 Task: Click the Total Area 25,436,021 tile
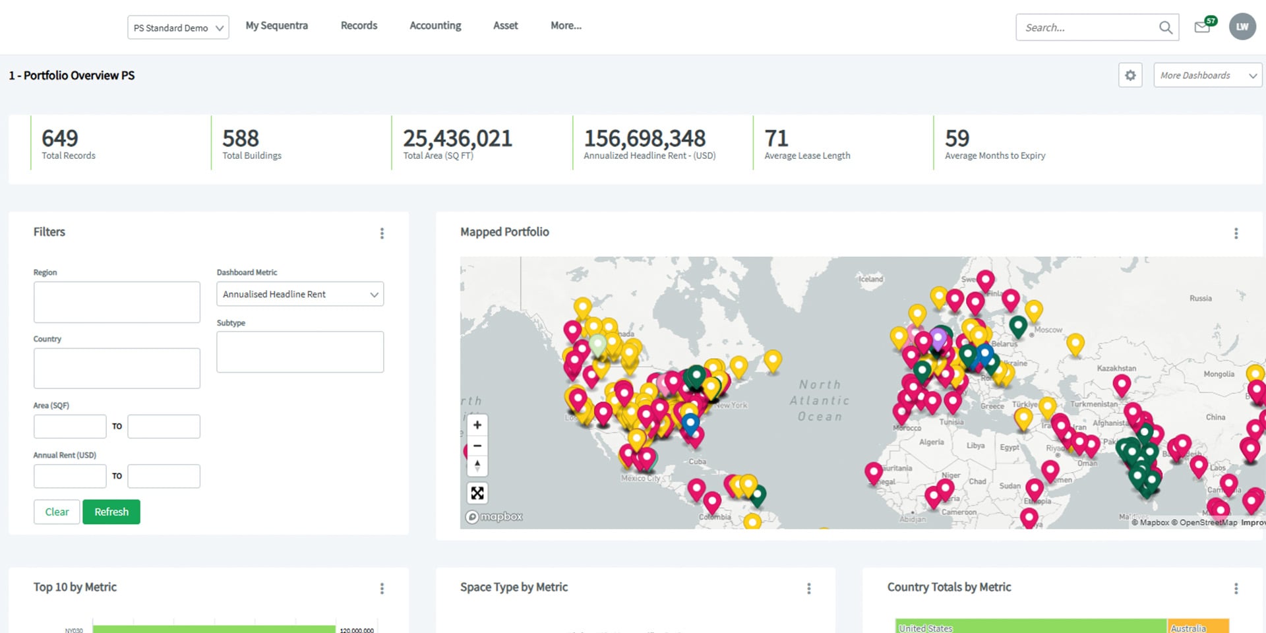click(x=481, y=143)
